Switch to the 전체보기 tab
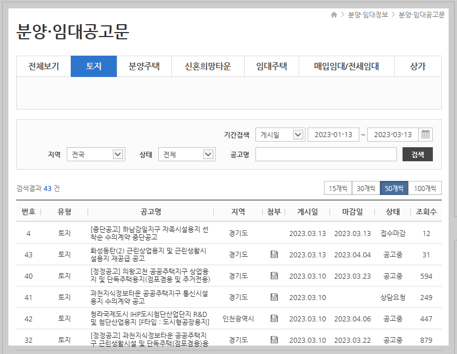 click(43, 65)
